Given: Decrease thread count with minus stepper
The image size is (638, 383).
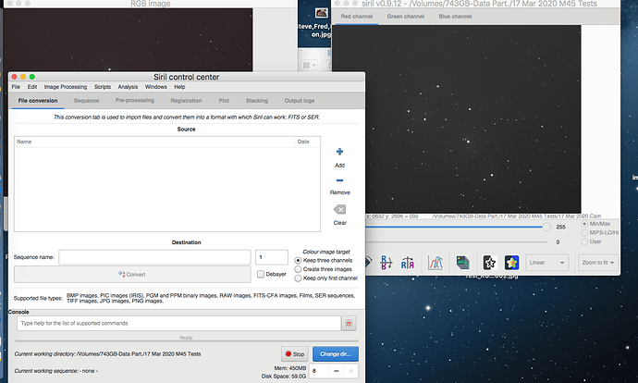Looking at the screenshot, I should coord(336,371).
